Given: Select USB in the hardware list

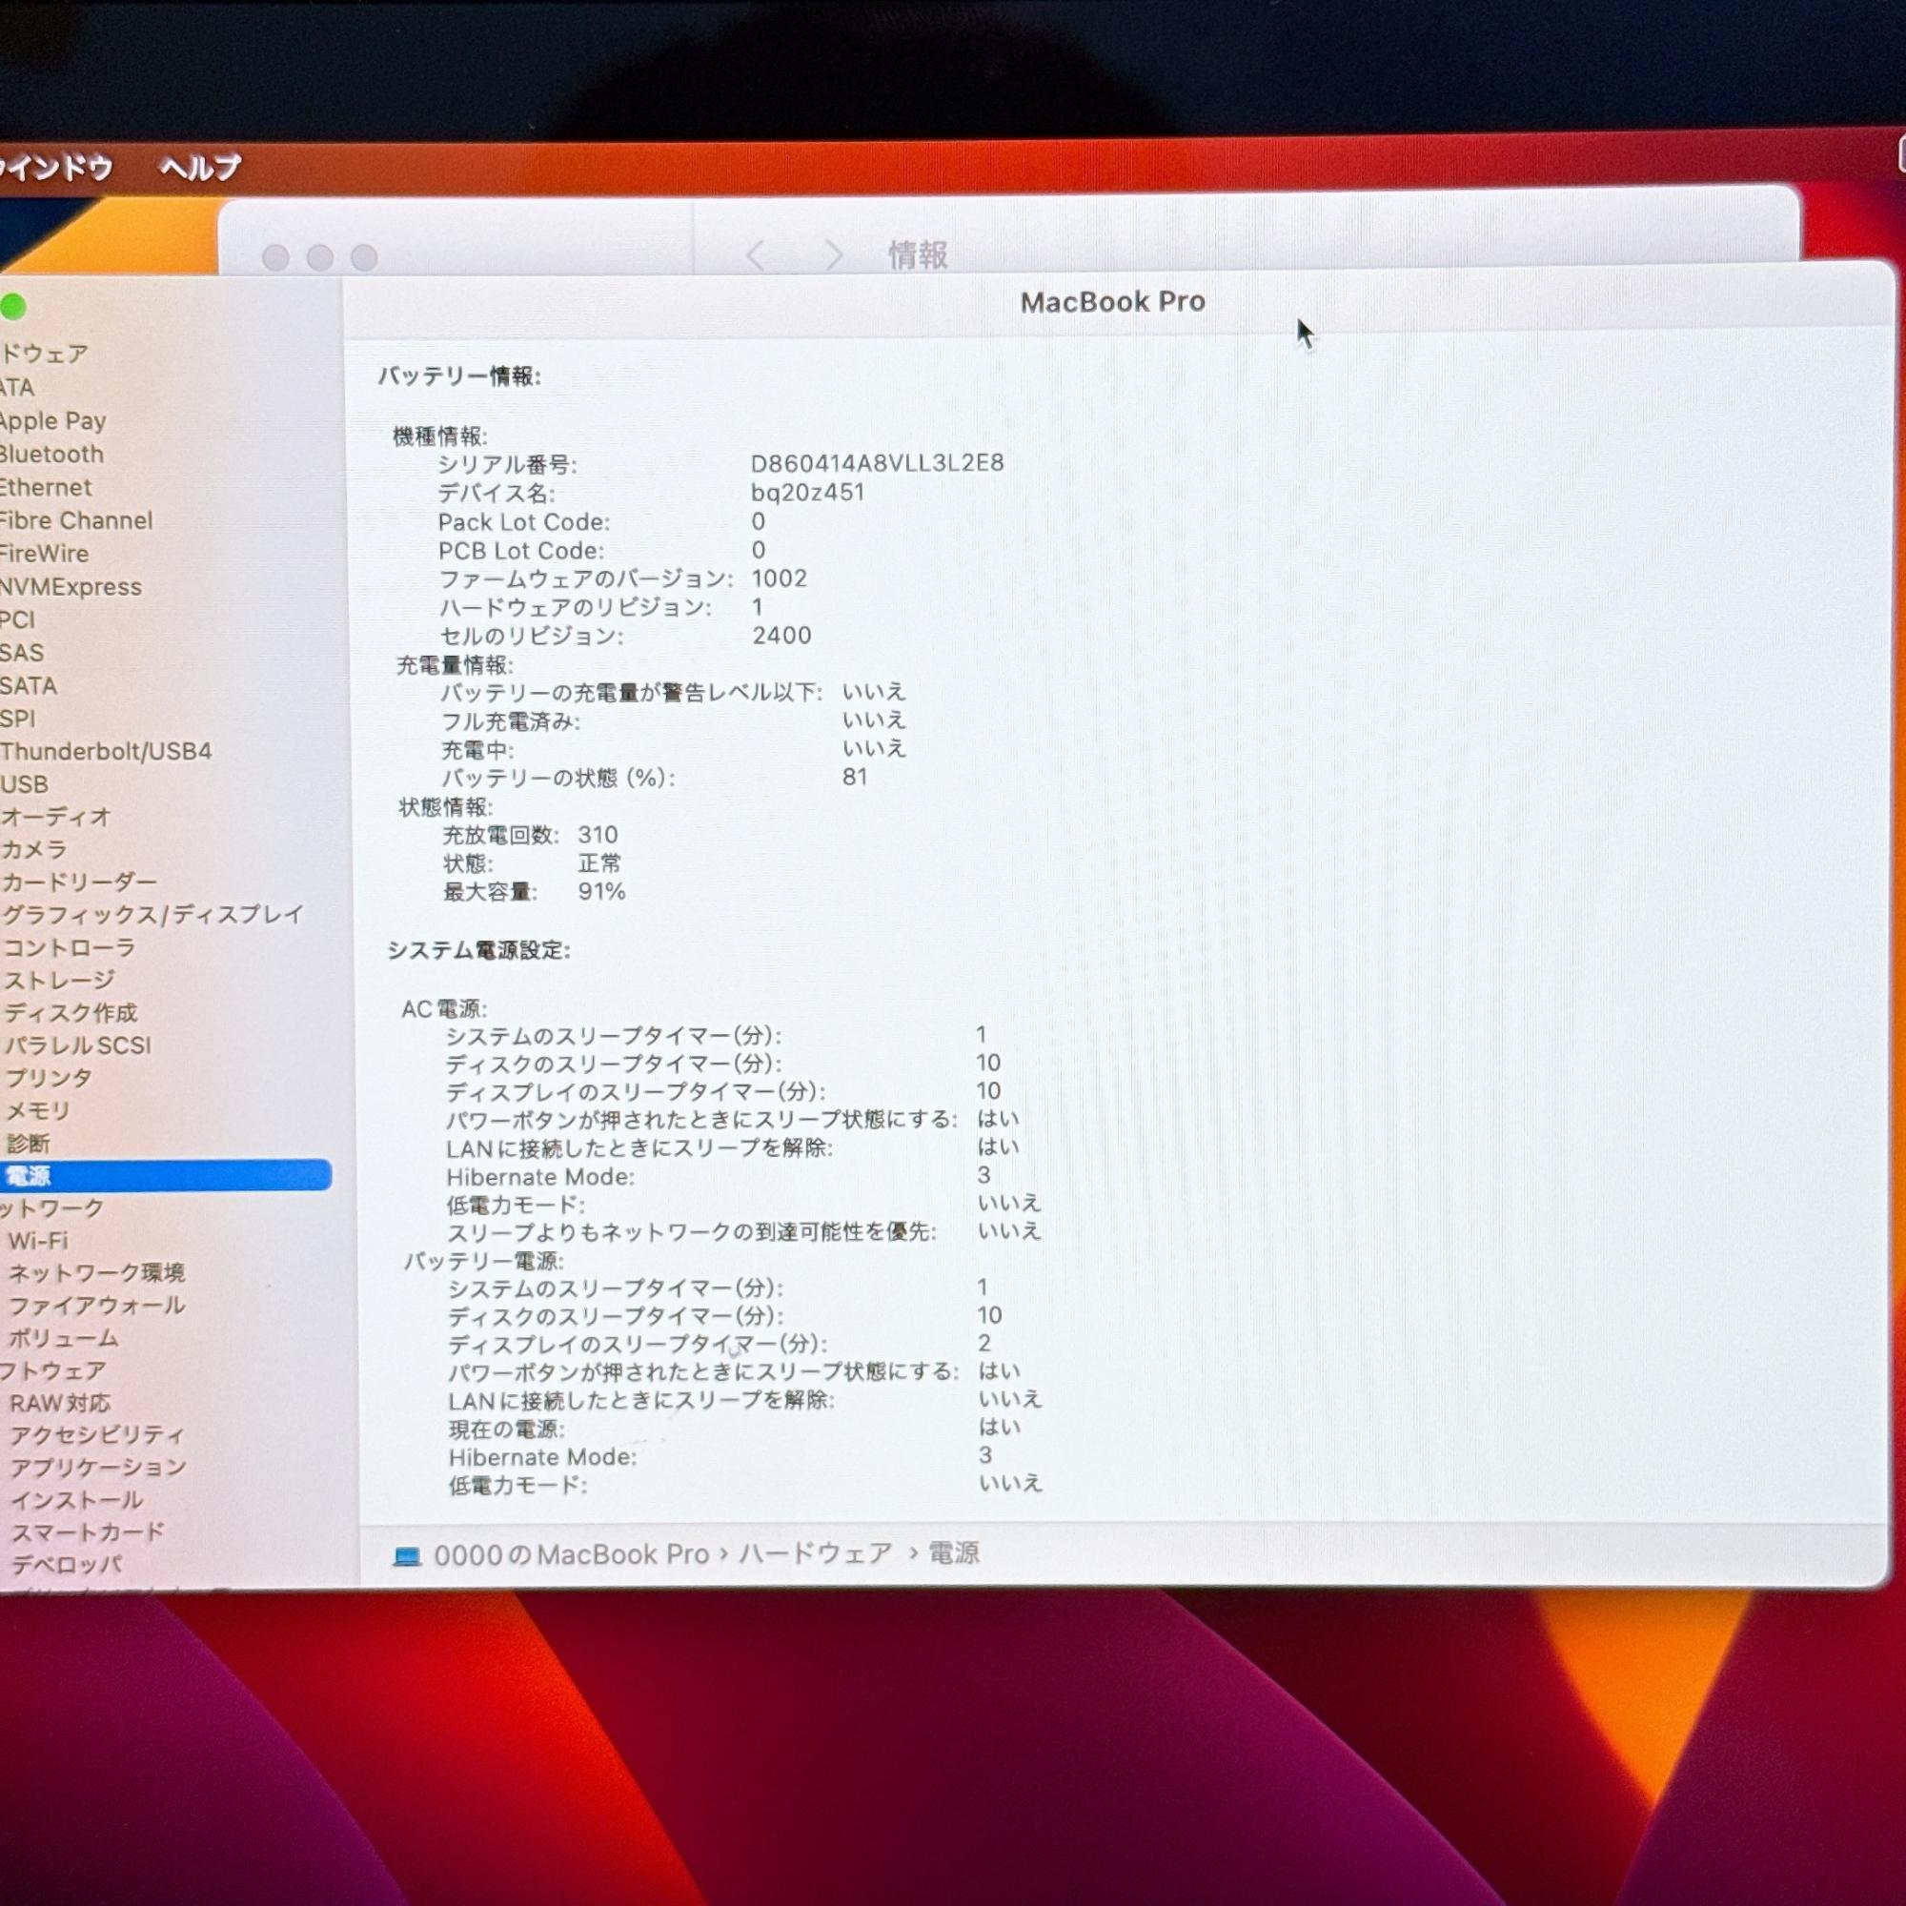Looking at the screenshot, I should [25, 784].
